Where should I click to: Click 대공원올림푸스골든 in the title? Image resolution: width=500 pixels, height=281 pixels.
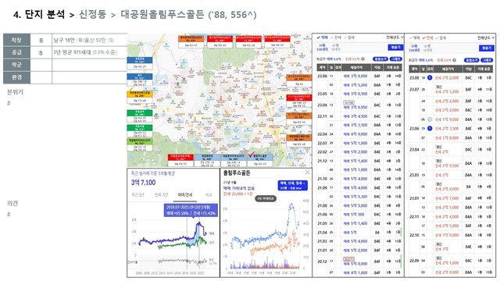click(162, 14)
